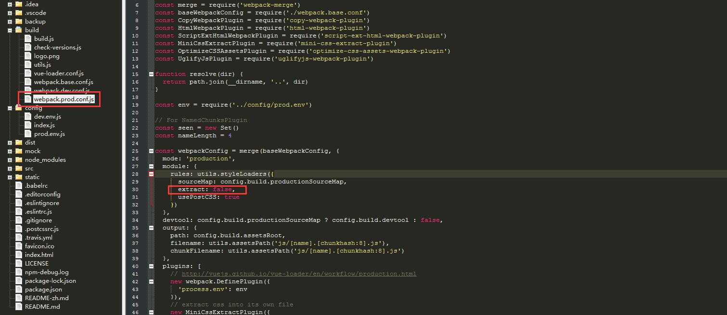Click the README.md file icon
The width and height of the screenshot is (727, 315).
click(x=19, y=306)
